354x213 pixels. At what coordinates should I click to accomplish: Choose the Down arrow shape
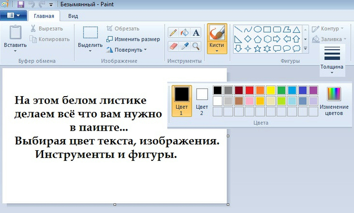238,49
